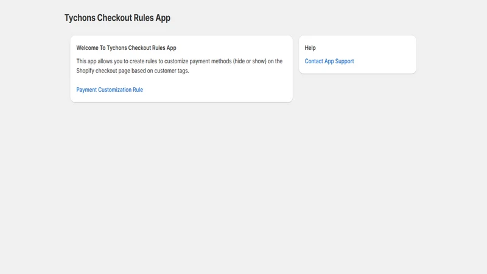Click the Help card heading
Image resolution: width=487 pixels, height=274 pixels.
[x=310, y=48]
